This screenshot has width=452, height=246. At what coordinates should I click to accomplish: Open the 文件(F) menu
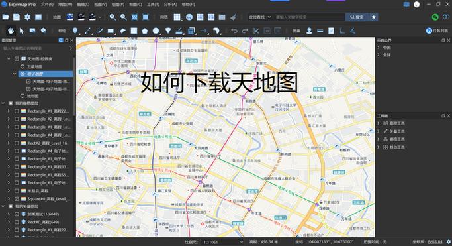47,5
